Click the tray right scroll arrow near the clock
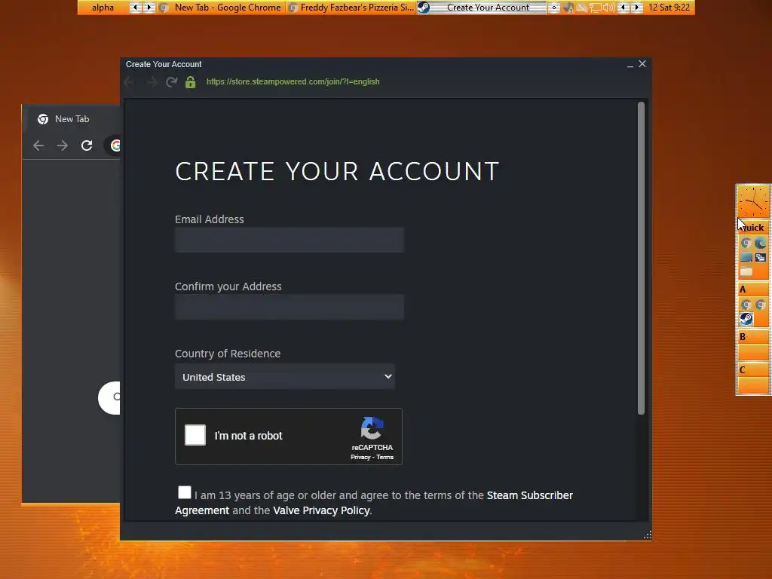 (x=637, y=8)
